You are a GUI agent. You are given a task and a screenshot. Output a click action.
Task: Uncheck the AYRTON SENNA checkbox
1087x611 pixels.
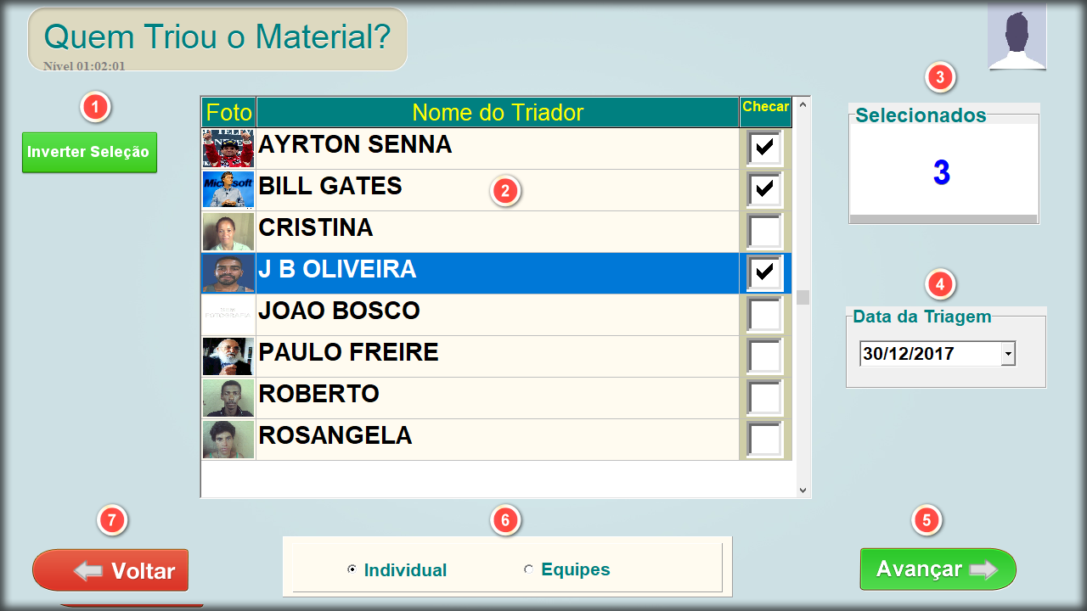(764, 148)
